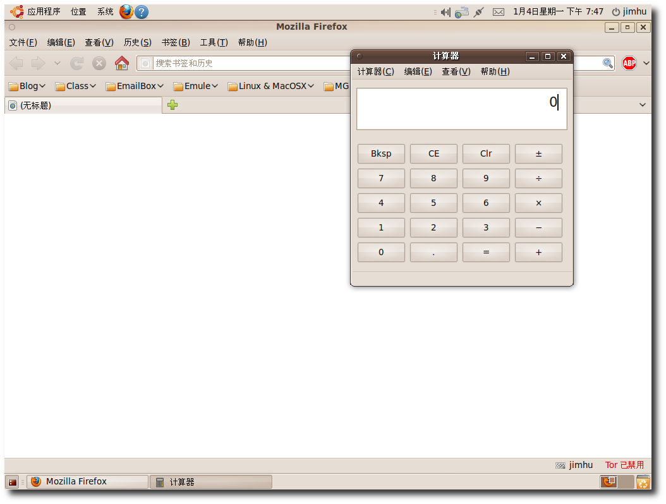Screen dimensions: 666x504
Task: Expand the back/forward history dropdown arrow
Action: pyautogui.click(x=58, y=63)
